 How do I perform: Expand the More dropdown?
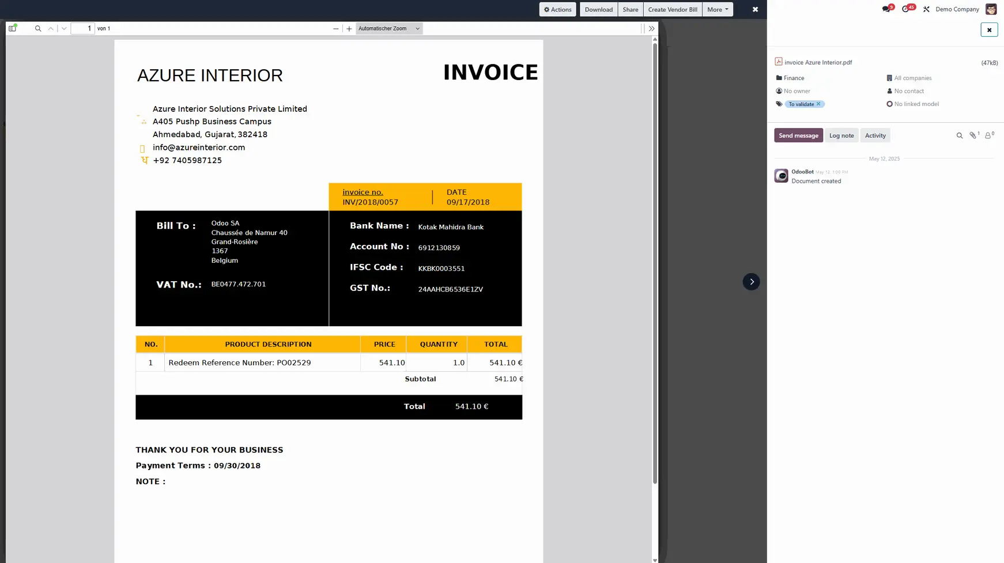pos(718,9)
